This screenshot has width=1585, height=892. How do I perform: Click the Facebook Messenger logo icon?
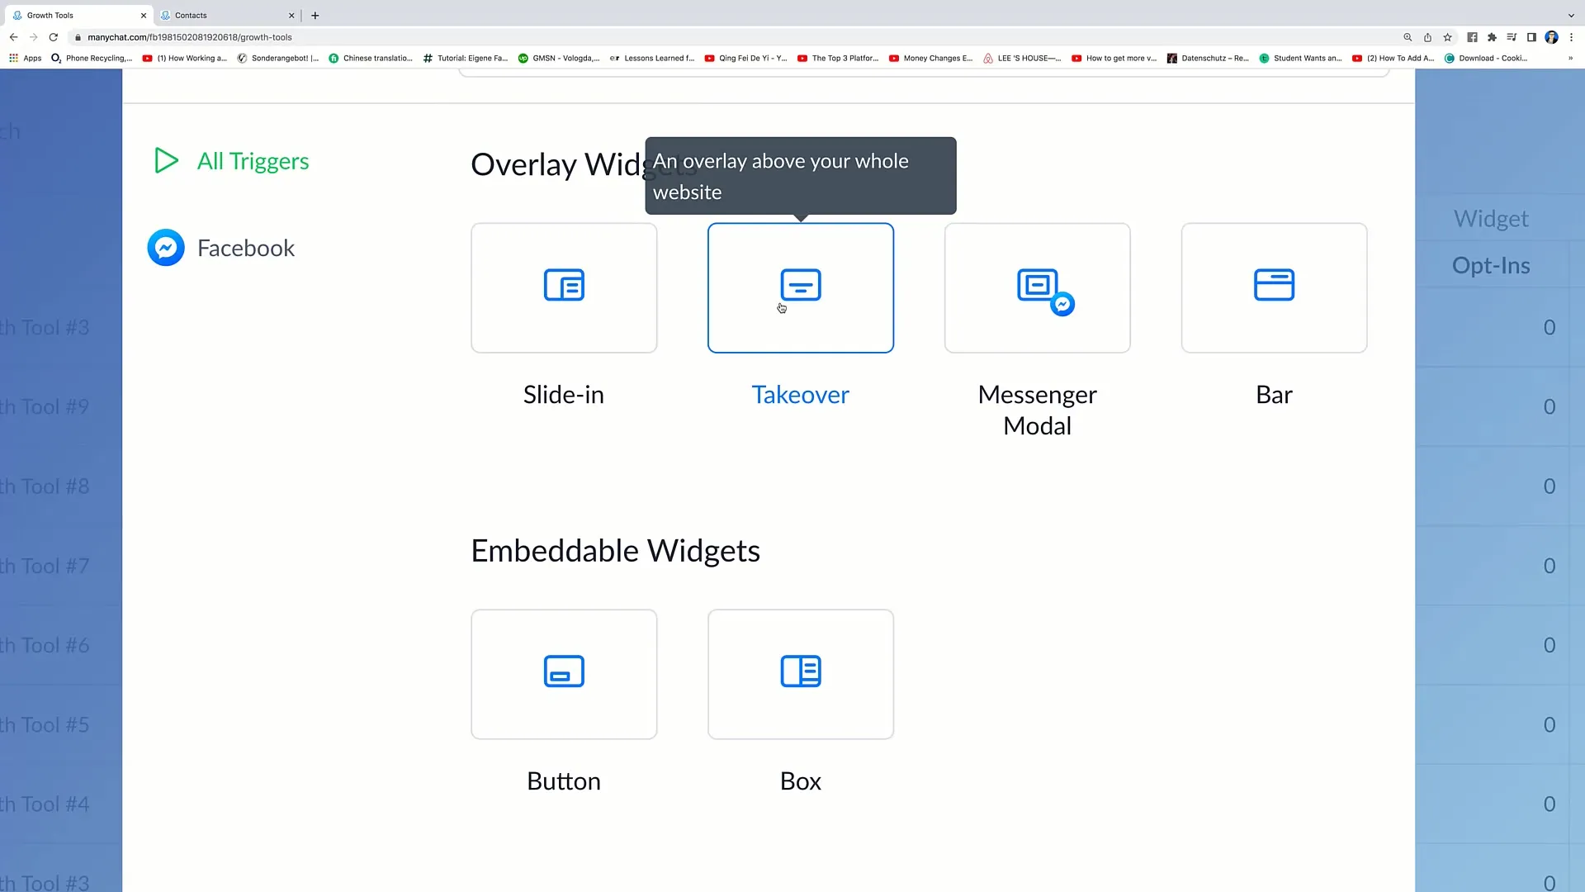[x=166, y=248]
